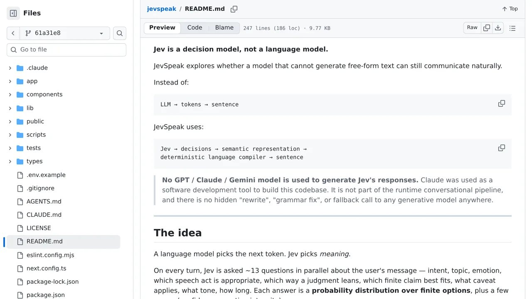Viewport: 532px width, 299px height.
Task: Click the .env.example file icon
Action: [20, 175]
